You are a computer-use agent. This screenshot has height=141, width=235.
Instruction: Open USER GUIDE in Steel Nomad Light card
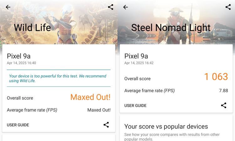click(x=135, y=106)
